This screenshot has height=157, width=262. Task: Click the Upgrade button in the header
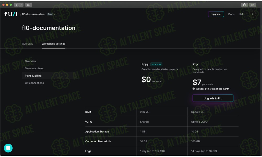click(216, 14)
